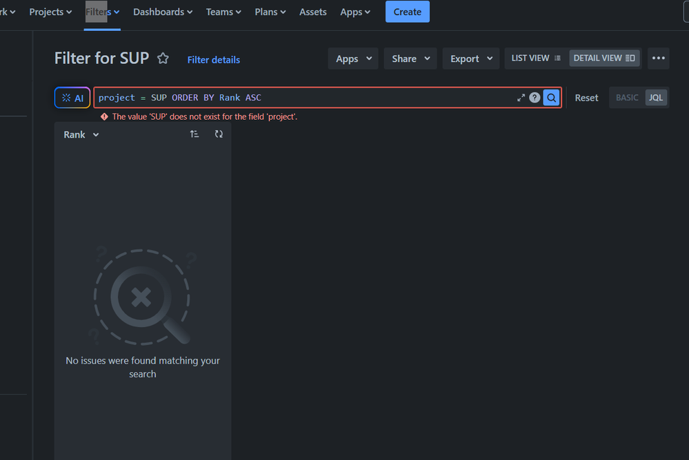
Task: Click the JQL search magnifier button
Action: click(x=551, y=98)
